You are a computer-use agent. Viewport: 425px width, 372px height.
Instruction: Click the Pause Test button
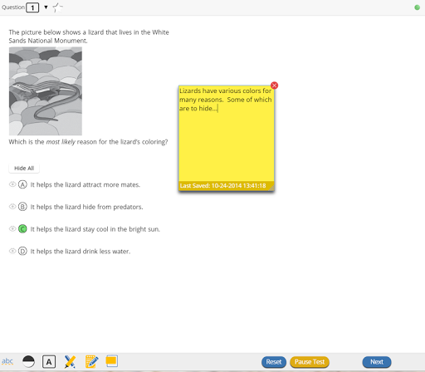click(x=310, y=362)
